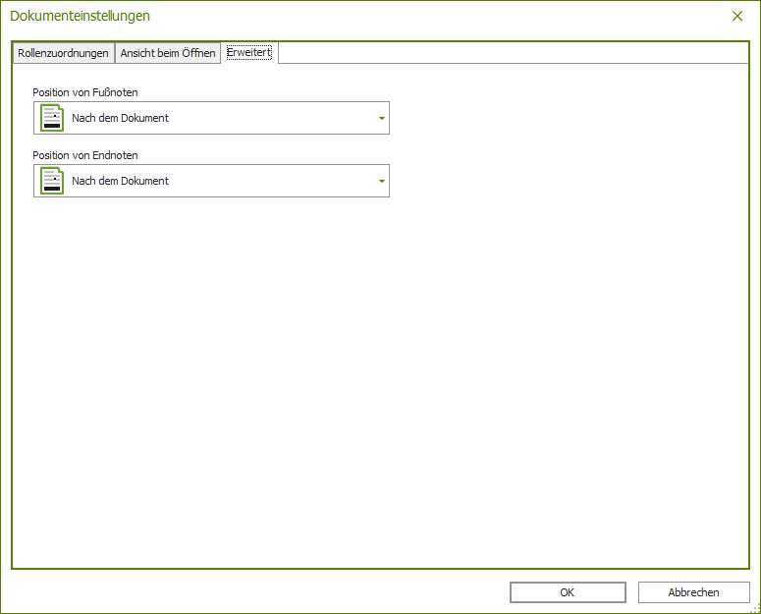This screenshot has width=761, height=614.
Task: Select the Erweitert tab
Action: click(249, 52)
